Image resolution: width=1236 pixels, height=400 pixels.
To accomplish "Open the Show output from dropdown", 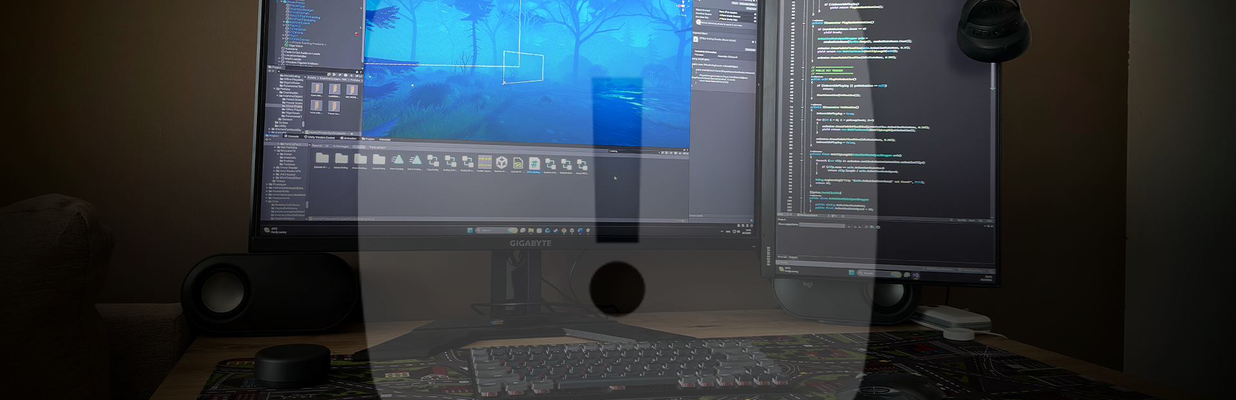I will tap(822, 225).
